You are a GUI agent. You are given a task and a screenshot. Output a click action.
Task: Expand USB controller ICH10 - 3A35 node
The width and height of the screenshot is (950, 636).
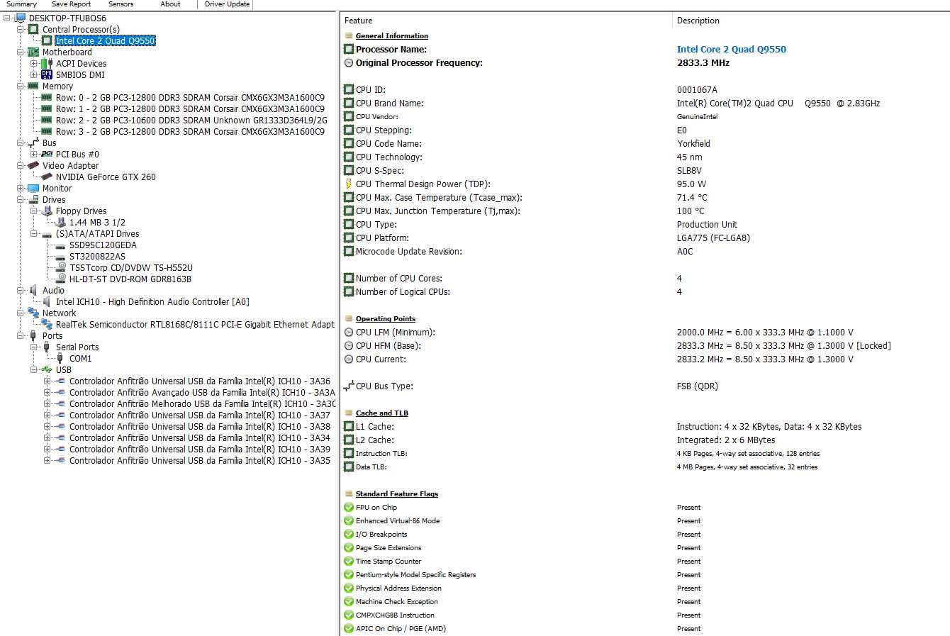point(47,461)
